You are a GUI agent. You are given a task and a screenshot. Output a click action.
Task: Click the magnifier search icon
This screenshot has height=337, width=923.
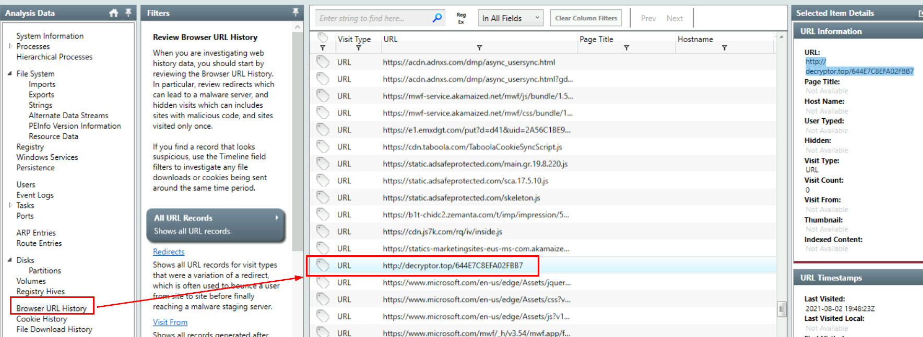click(x=437, y=18)
